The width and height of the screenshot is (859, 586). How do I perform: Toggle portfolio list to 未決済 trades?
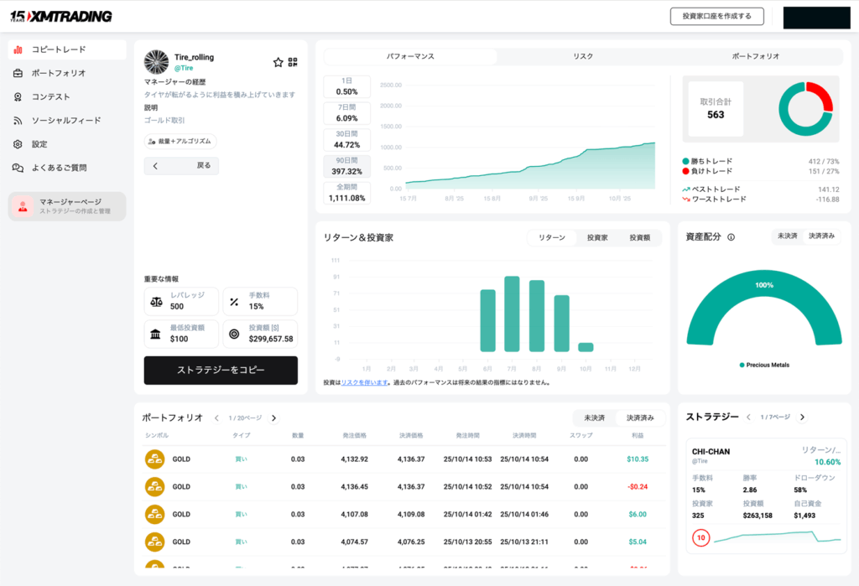(x=594, y=417)
